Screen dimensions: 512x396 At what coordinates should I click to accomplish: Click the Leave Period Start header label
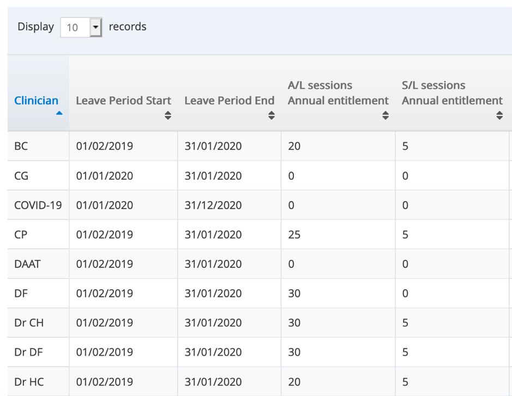[123, 101]
